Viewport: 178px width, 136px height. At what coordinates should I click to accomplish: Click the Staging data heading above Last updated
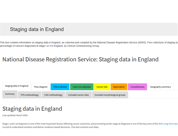pos(32,109)
